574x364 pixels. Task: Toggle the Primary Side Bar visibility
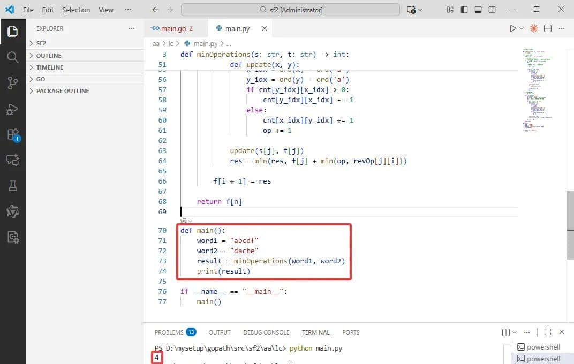pyautogui.click(x=464, y=10)
